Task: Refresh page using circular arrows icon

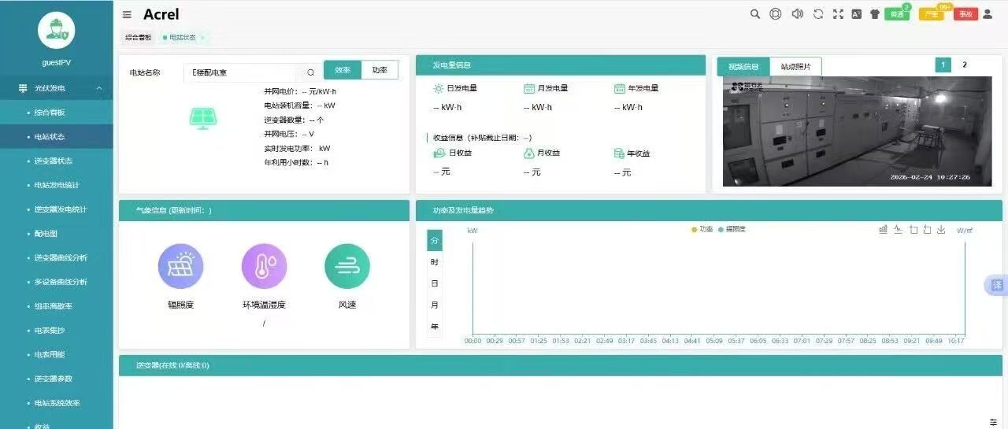Action: coord(818,14)
